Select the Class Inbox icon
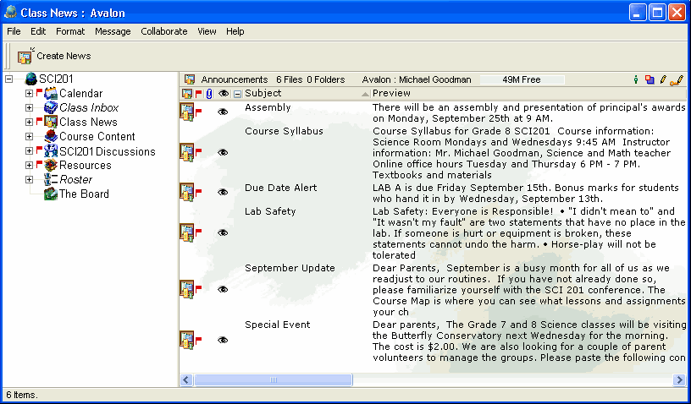The image size is (691, 404). click(x=51, y=108)
